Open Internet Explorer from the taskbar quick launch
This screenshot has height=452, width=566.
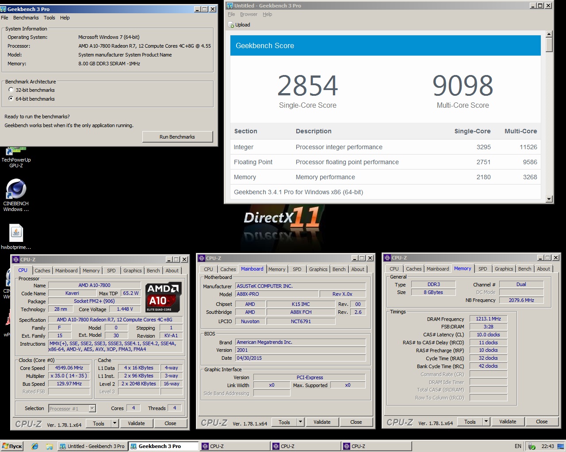click(x=35, y=446)
